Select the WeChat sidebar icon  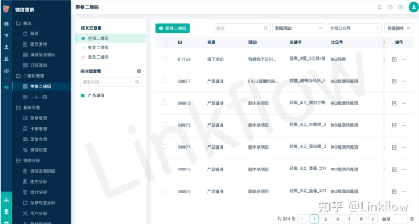pyautogui.click(x=6, y=87)
